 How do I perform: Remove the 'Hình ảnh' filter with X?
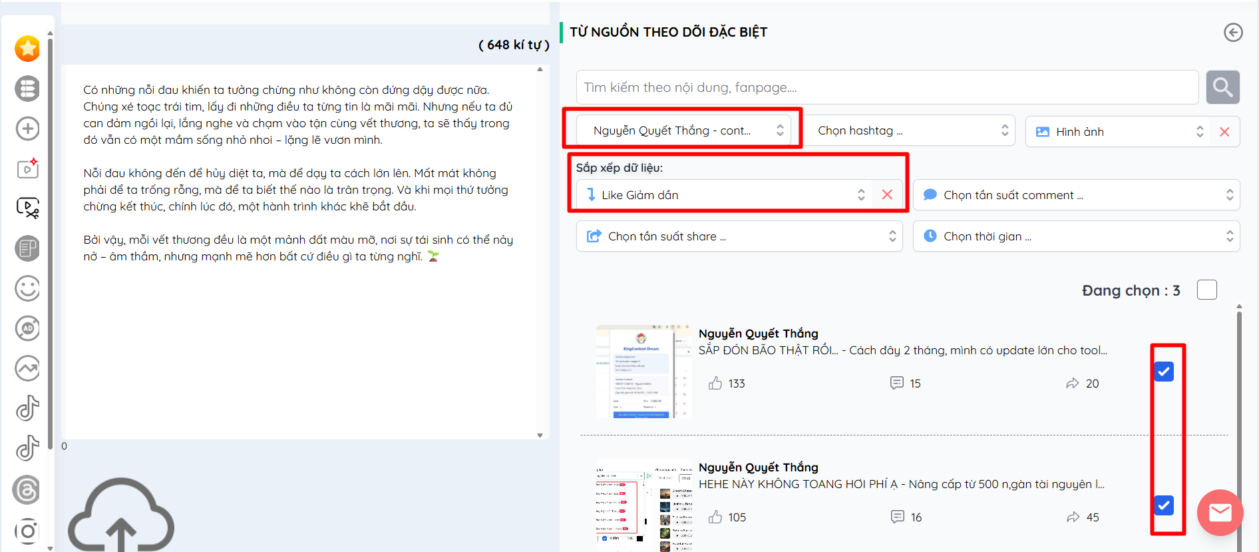[x=1224, y=132]
